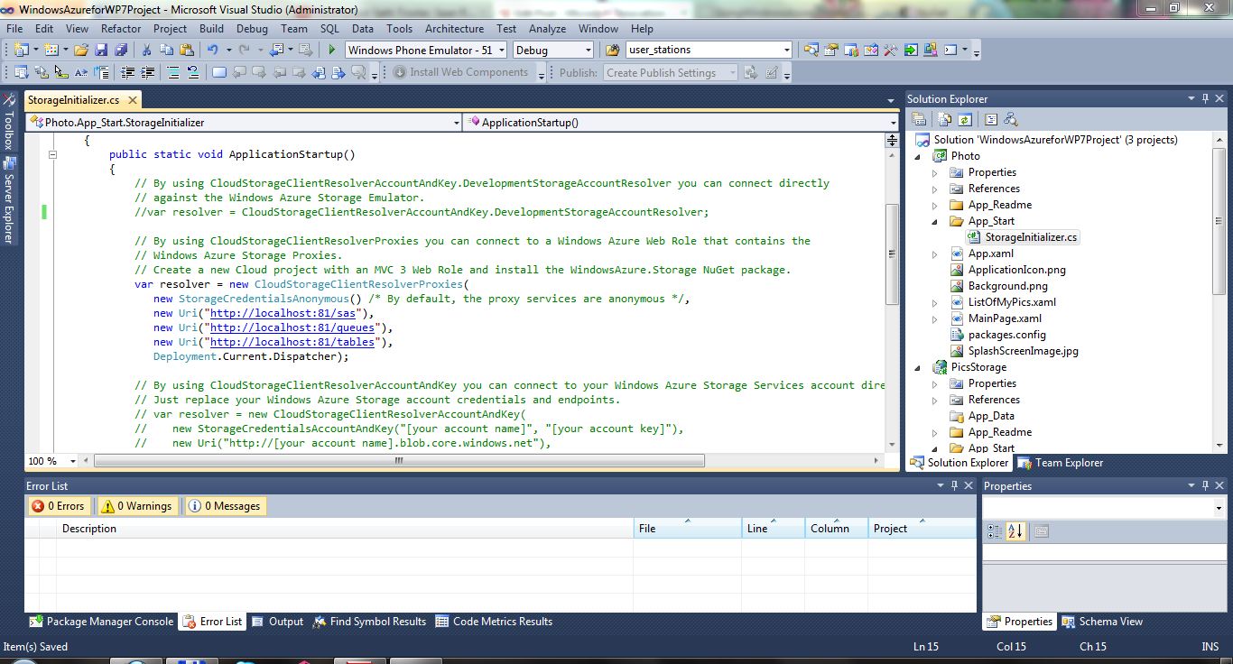
Task: Refresh the Solution Explorer tree
Action: pos(965,119)
